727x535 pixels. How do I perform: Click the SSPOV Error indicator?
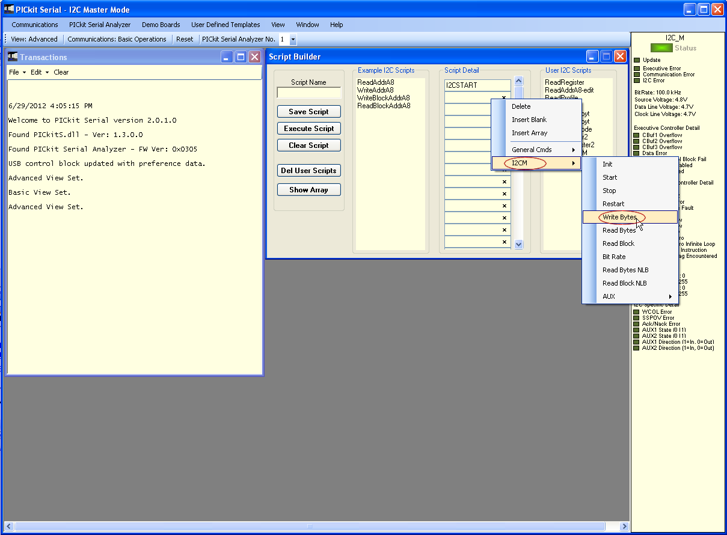pyautogui.click(x=637, y=318)
